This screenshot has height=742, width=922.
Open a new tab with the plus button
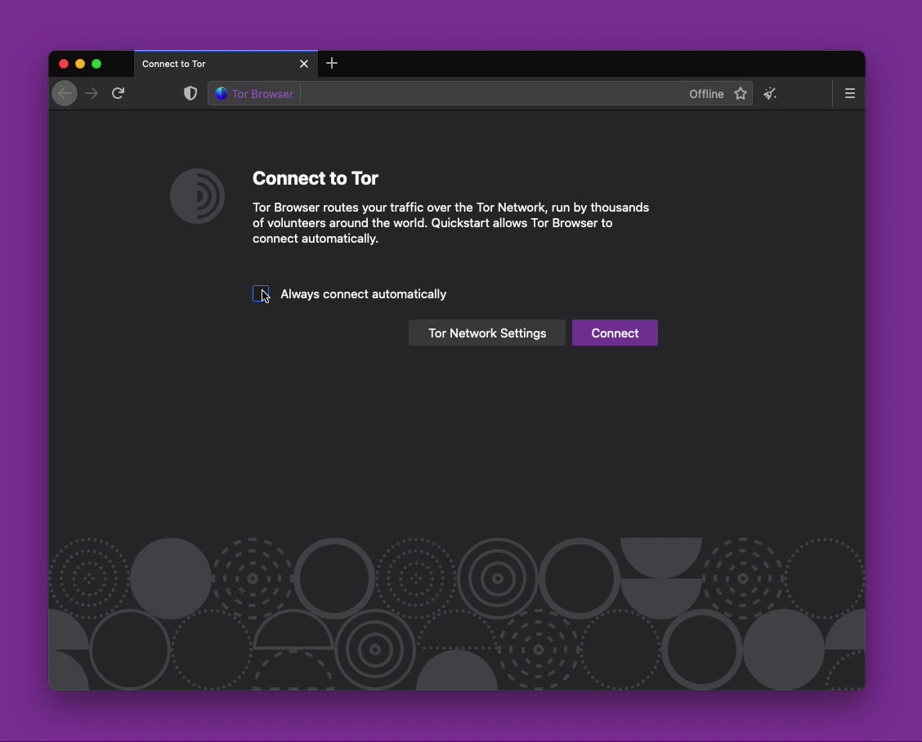[x=332, y=63]
